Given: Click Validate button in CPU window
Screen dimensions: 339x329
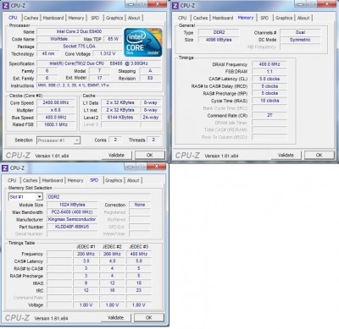Looking at the screenshot, I should coord(116,155).
